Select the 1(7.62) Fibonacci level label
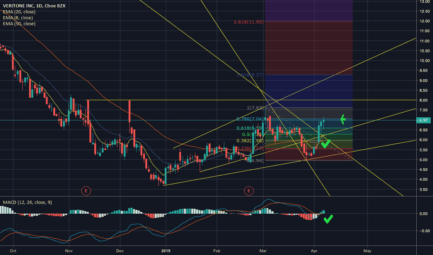433x255 pixels. [255, 108]
